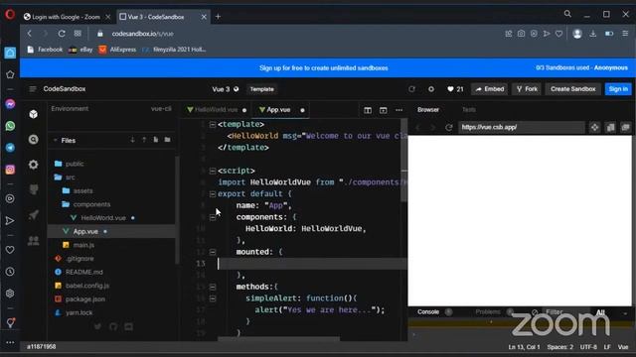Click the CodeSandbox explorer cube icon
Viewport: 636px width, 357px height.
point(33,114)
